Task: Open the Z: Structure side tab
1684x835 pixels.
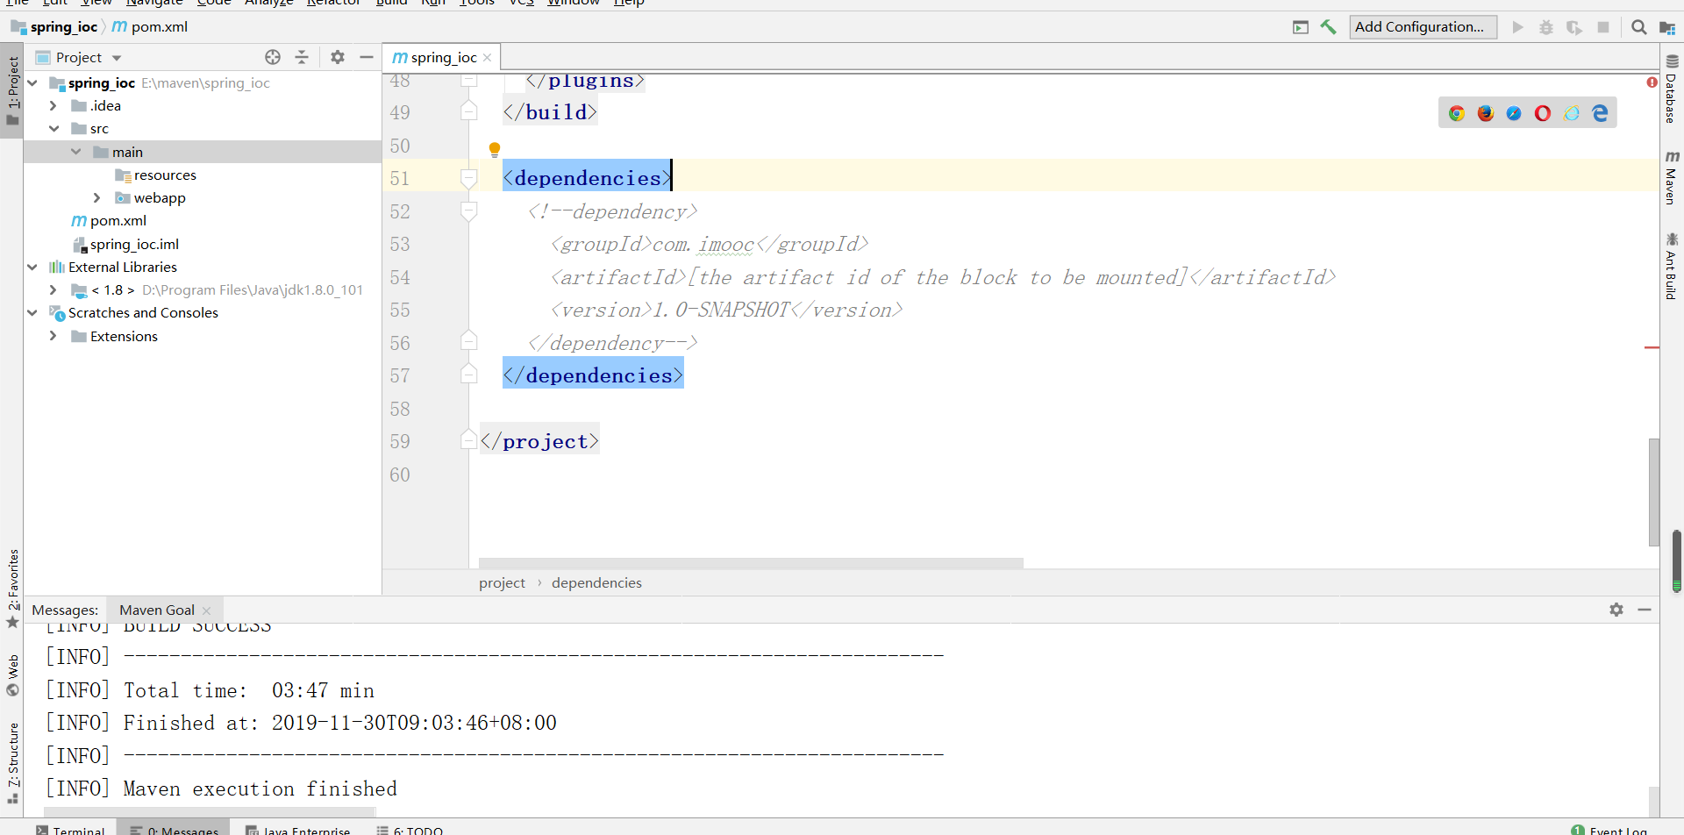Action: click(12, 763)
